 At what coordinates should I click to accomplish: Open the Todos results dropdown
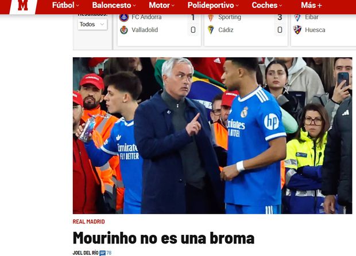(x=92, y=25)
